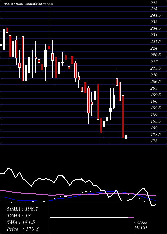Image resolution: width=167 pixels, height=234 pixels.
Task: Click the Price : 179.8 readout
Action: pos(22,229)
